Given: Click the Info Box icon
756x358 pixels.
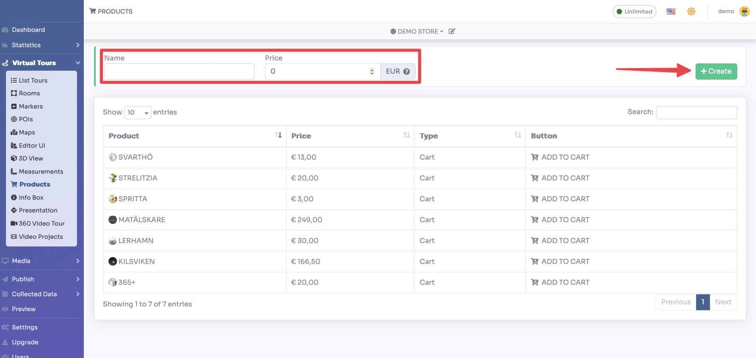Looking at the screenshot, I should pyautogui.click(x=14, y=198).
